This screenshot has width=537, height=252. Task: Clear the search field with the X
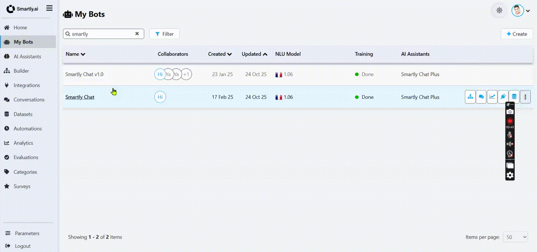(x=137, y=34)
